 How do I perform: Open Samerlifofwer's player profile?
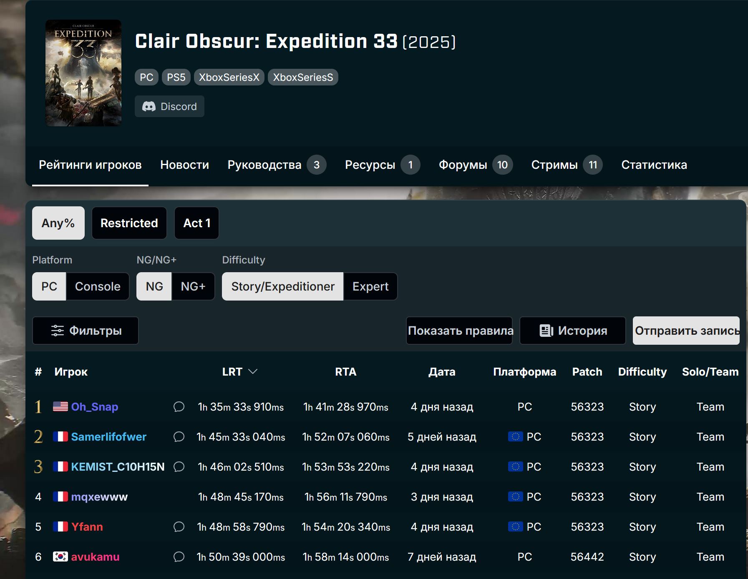click(x=109, y=436)
